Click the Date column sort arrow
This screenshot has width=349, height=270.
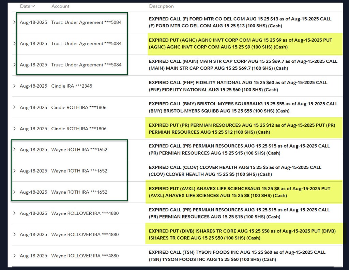33,6
